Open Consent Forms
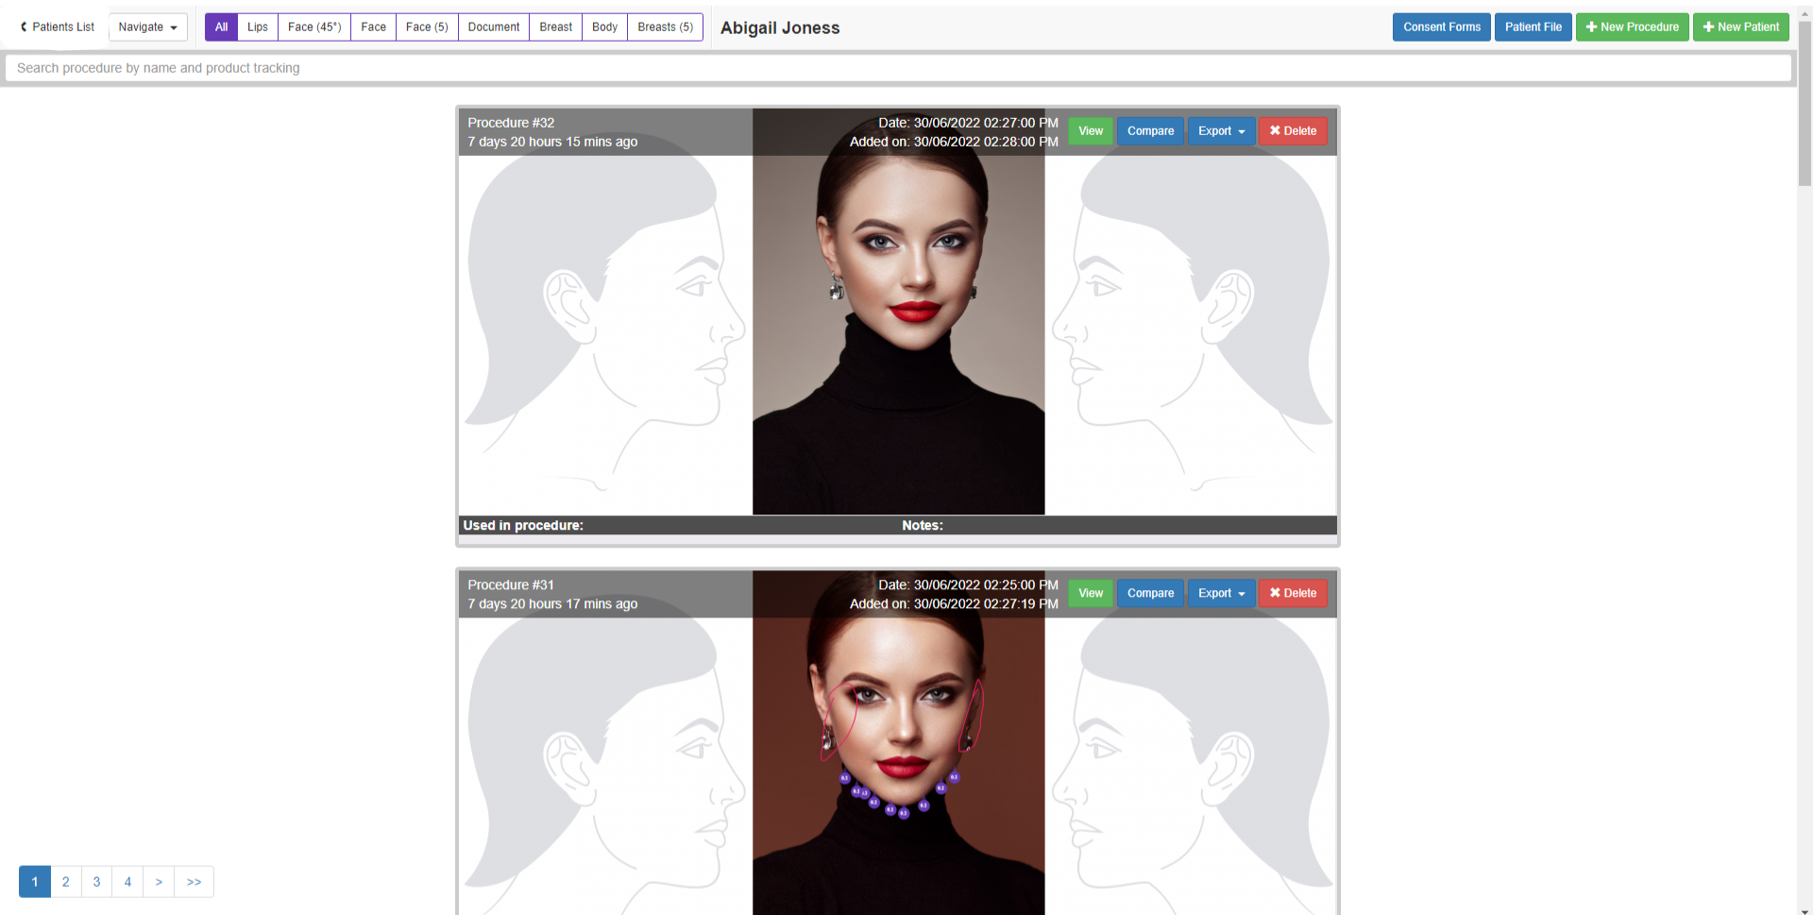The image size is (1813, 915). click(1441, 27)
